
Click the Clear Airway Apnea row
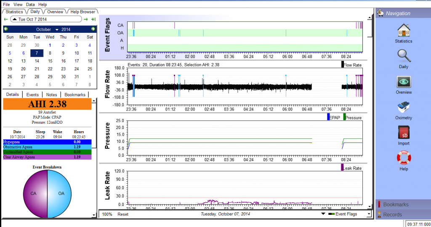tap(47, 157)
